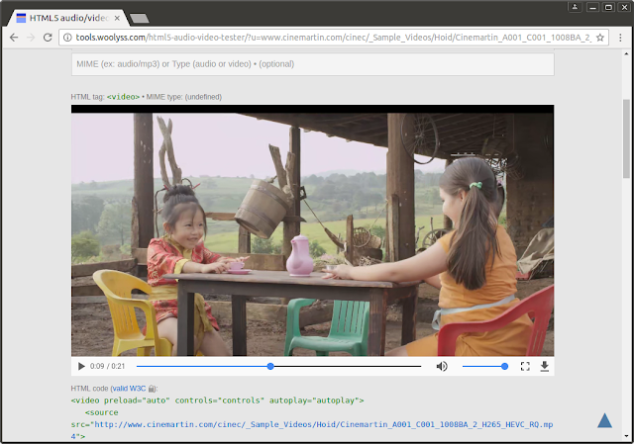The height and width of the screenshot is (444, 634).
Task: Adjust the video volume slider
Action: click(484, 366)
